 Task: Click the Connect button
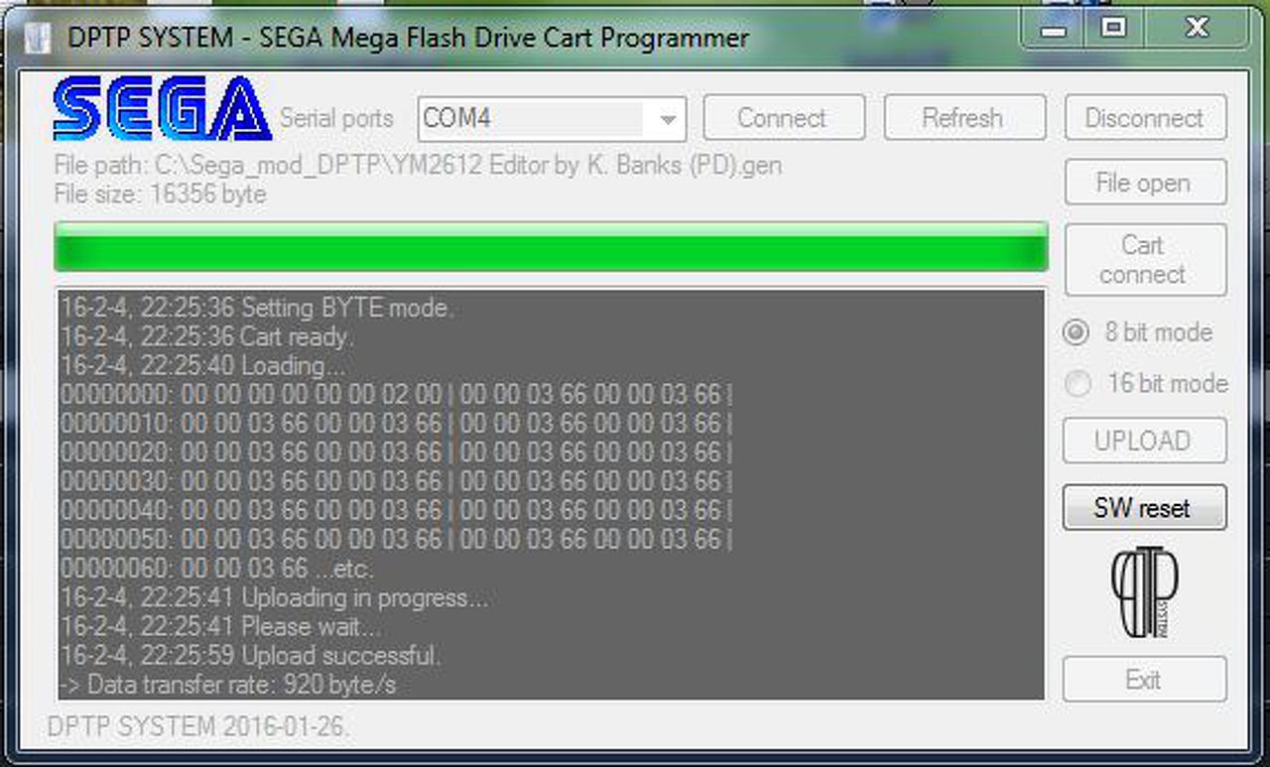pyautogui.click(x=784, y=118)
